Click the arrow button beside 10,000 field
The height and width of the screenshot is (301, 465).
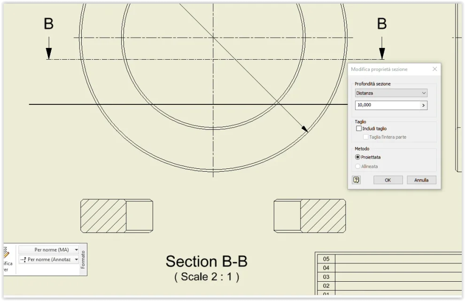[424, 105]
